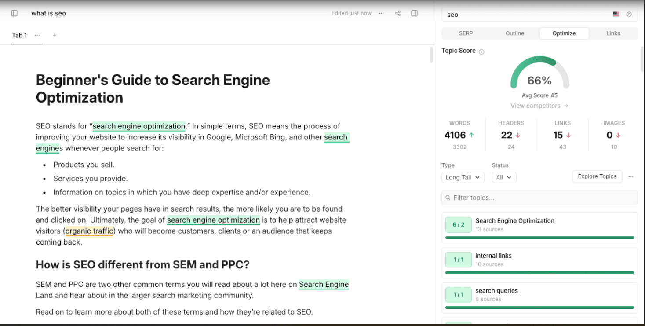This screenshot has height=326, width=645.
Task: Add a new tab with the plus
Action: [x=54, y=35]
